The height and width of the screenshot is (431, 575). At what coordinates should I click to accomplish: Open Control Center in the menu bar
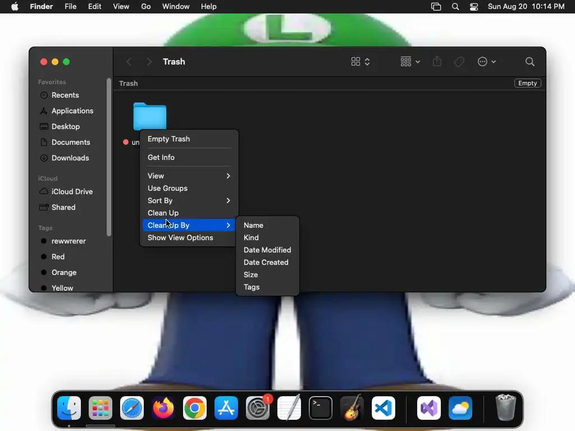474,7
